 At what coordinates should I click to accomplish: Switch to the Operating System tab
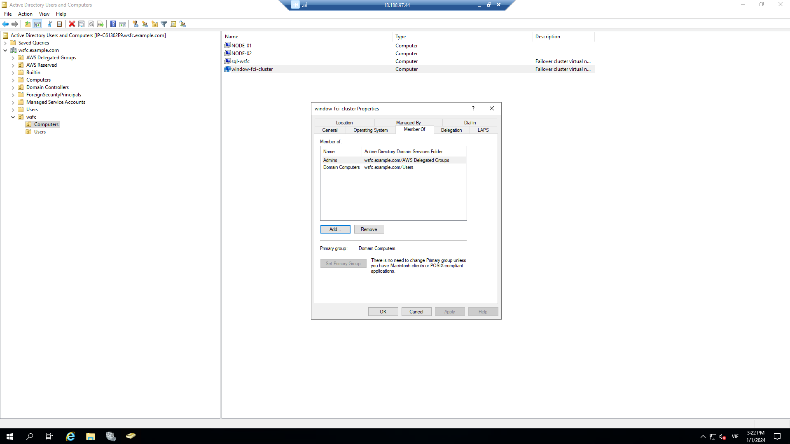(370, 130)
